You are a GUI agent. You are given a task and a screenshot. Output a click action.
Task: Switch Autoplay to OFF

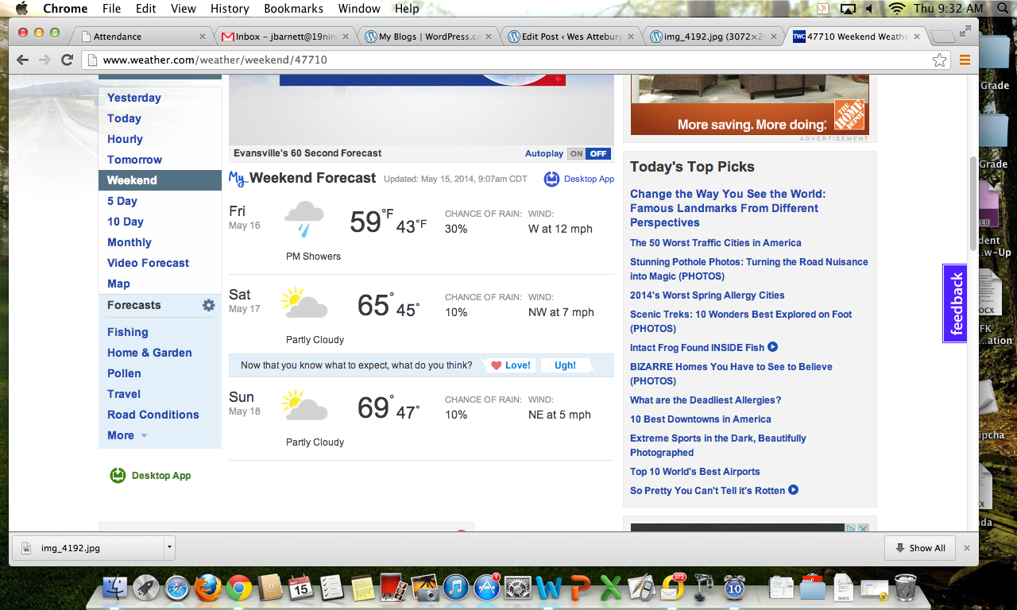pos(598,154)
